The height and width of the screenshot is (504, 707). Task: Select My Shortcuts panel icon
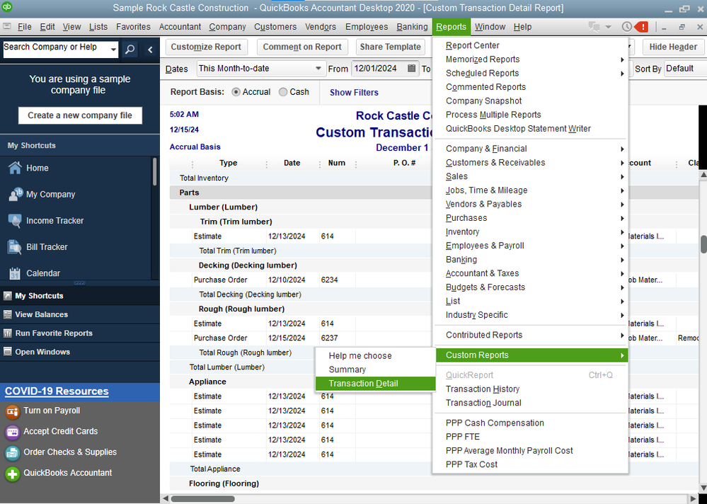(7, 296)
